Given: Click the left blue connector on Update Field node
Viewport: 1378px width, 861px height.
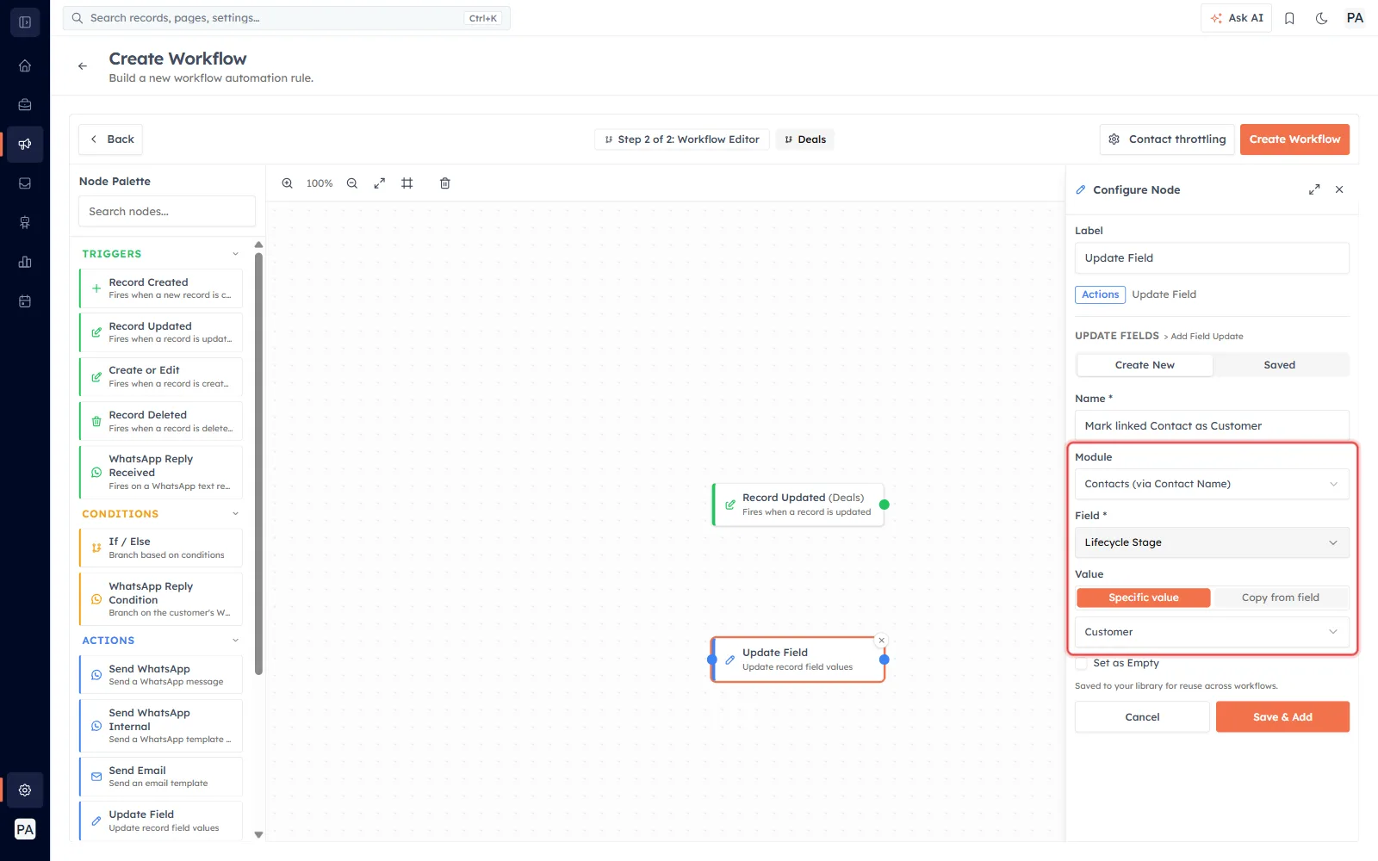Looking at the screenshot, I should pyautogui.click(x=712, y=660).
